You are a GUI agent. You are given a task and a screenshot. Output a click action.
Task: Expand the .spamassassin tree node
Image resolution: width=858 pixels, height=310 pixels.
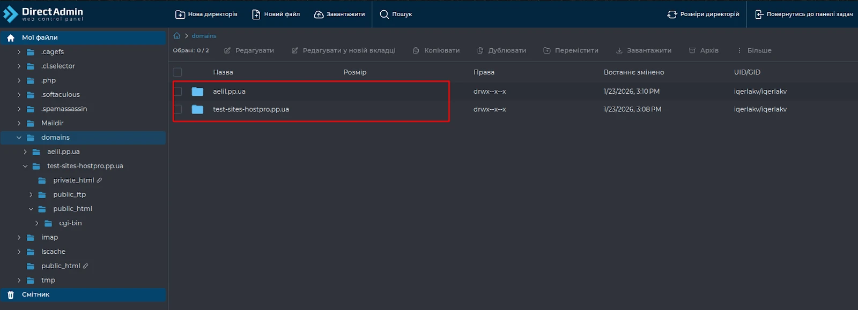click(x=19, y=109)
